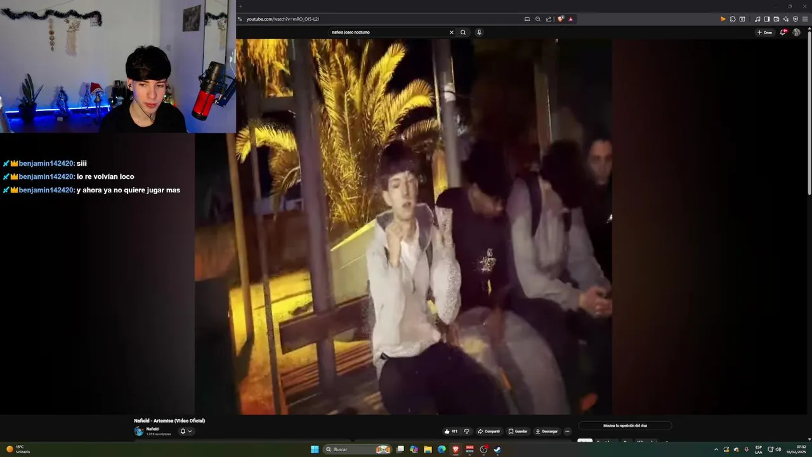812x457 pixels.
Task: Open the music note media control icon
Action: [x=757, y=19]
